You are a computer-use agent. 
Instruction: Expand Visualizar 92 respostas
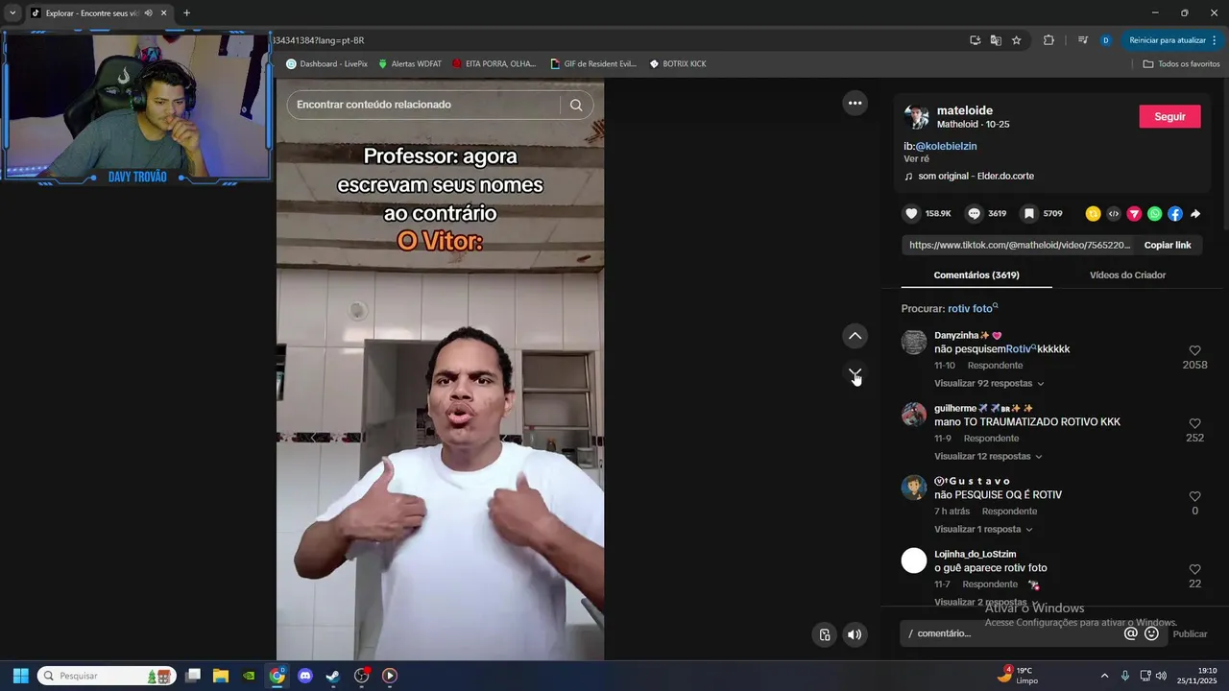point(989,384)
